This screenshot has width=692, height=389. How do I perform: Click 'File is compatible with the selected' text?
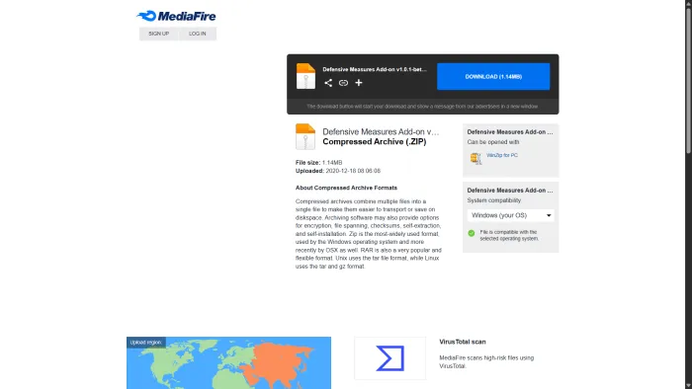tap(509, 235)
